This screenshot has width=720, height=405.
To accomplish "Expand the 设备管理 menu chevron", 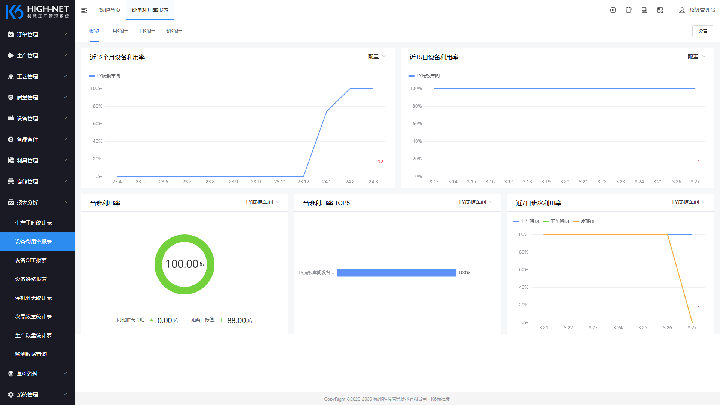I will 65,118.
